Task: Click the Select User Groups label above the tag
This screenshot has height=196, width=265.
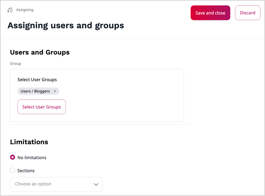Action: [x=37, y=80]
